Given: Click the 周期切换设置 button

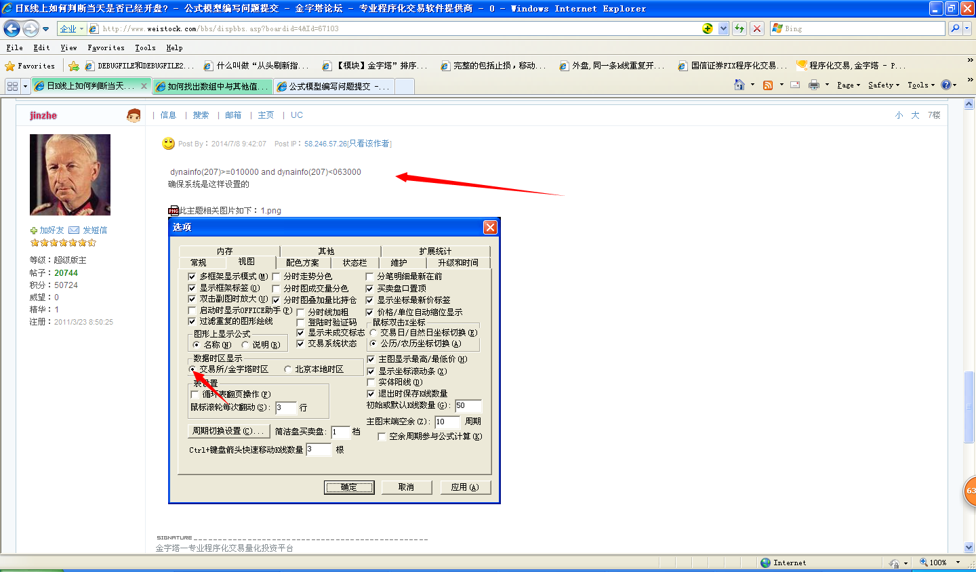Looking at the screenshot, I should pos(228,431).
